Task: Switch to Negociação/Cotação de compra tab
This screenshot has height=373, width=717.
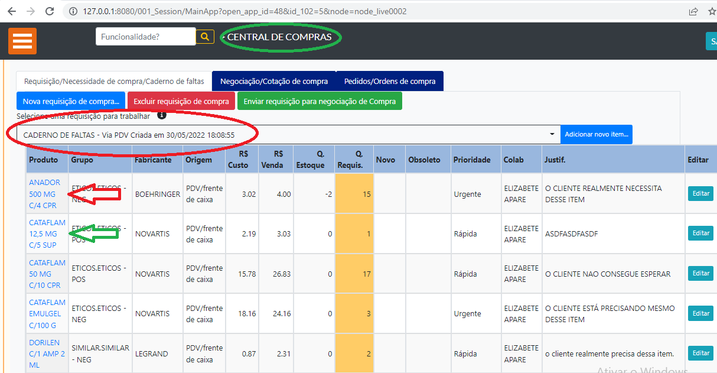Action: coord(273,82)
